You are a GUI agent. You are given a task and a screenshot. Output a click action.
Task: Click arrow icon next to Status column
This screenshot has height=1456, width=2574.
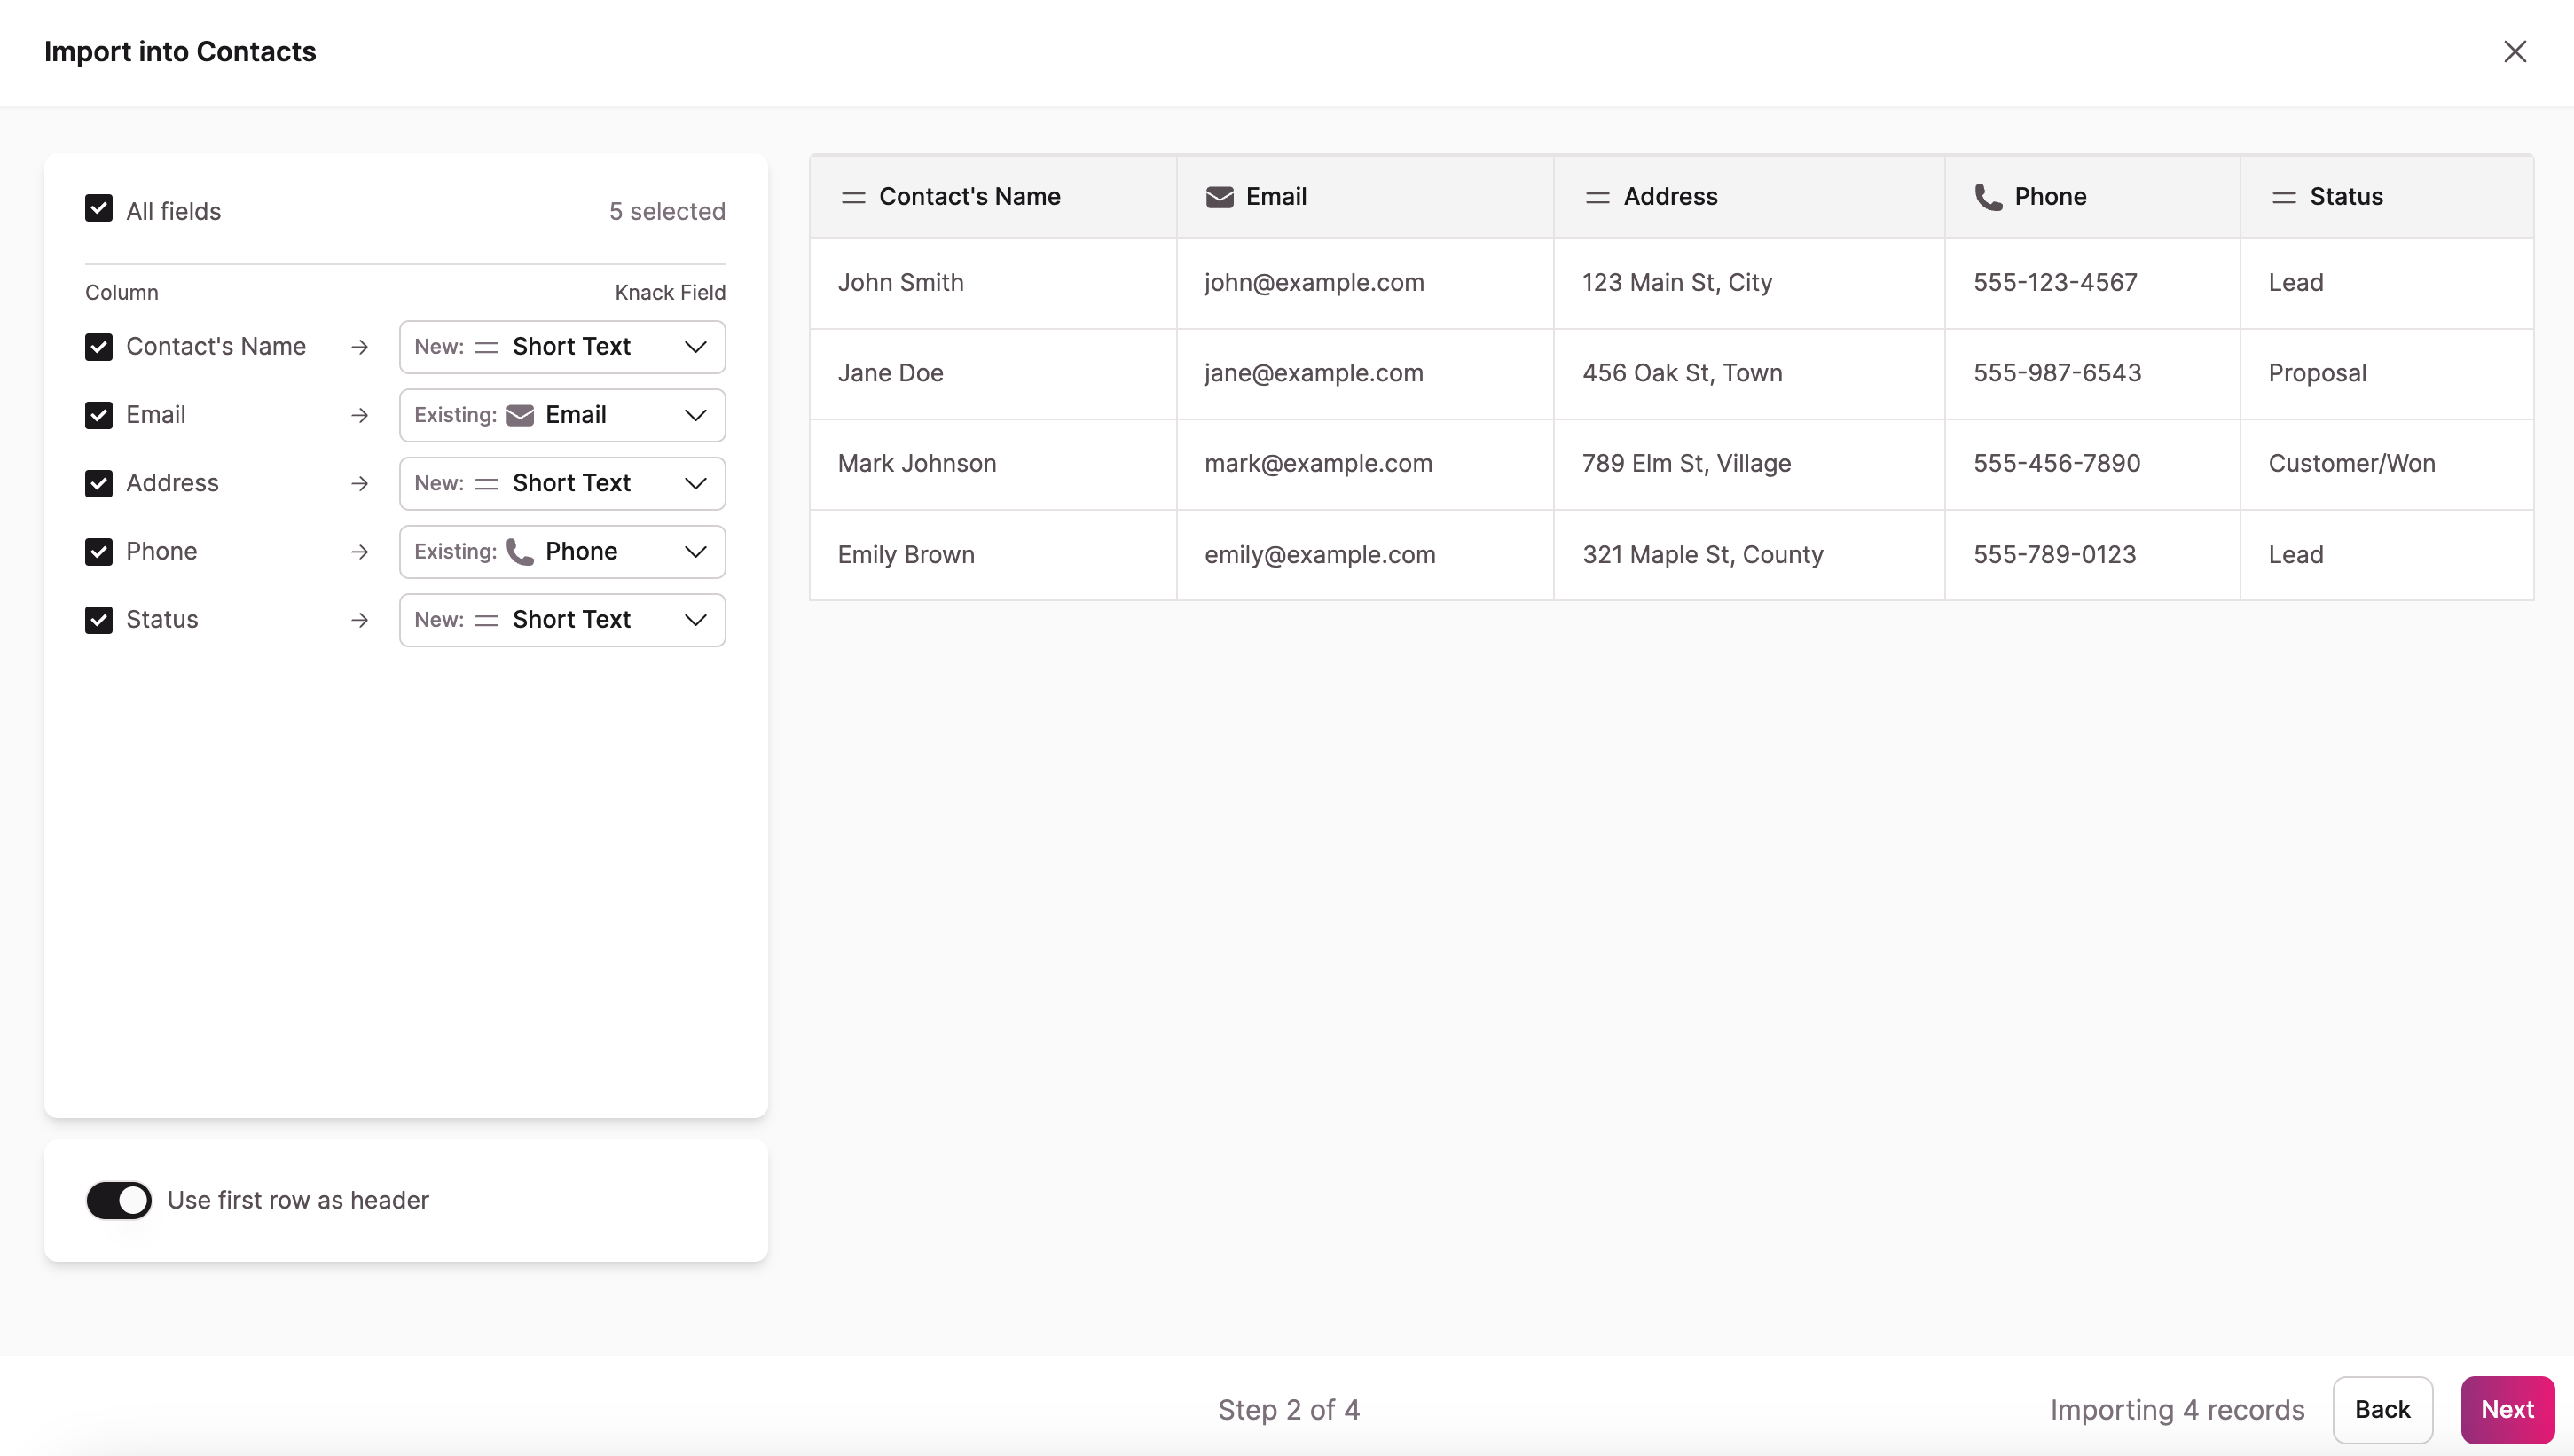360,620
